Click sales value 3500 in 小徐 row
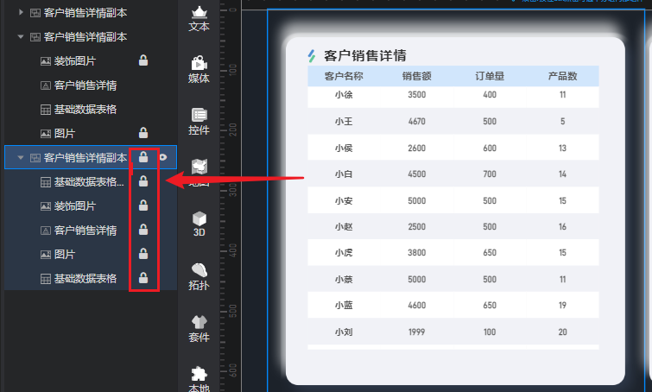The width and height of the screenshot is (652, 392). [416, 95]
